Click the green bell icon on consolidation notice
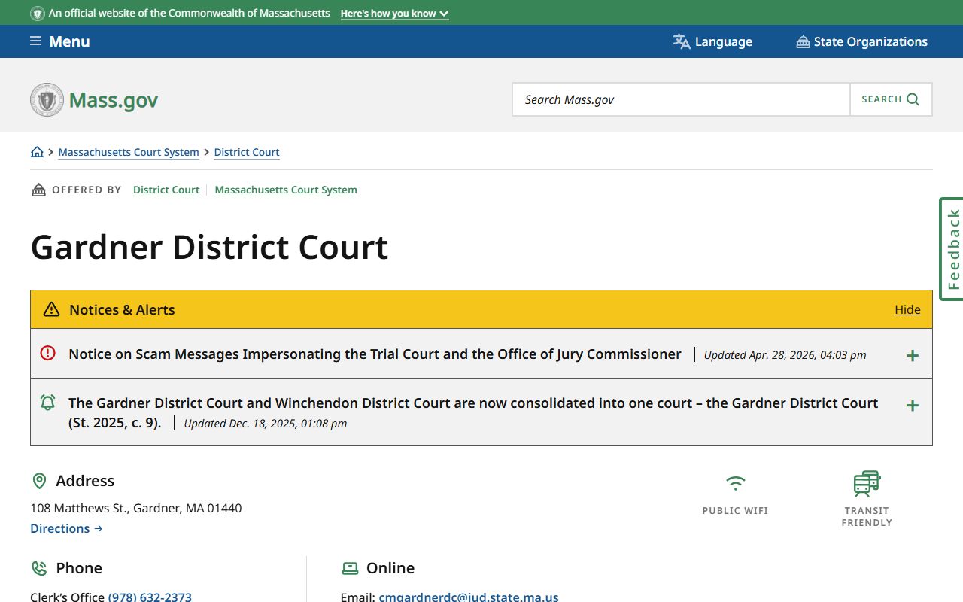Viewport: 963px width, 602px height. (47, 403)
